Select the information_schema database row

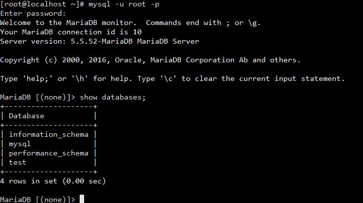click(x=49, y=134)
